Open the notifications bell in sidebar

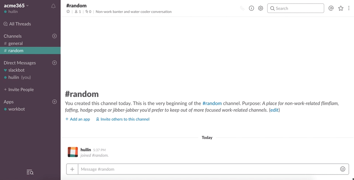tap(53, 6)
